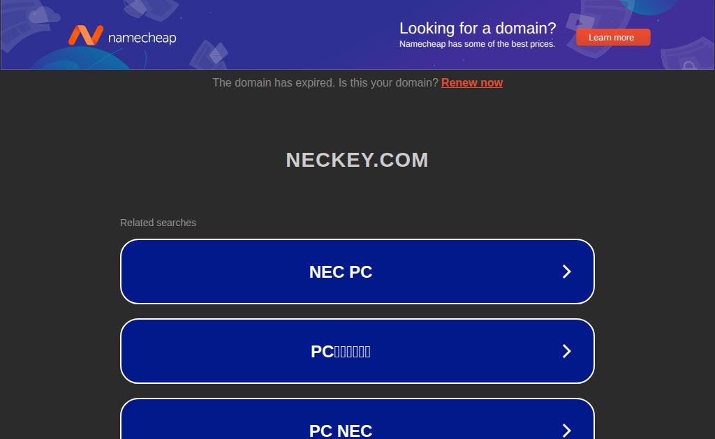Screen dimensions: 715x439
Task: Click the padlock graphic in the banner corner
Action: (688, 65)
